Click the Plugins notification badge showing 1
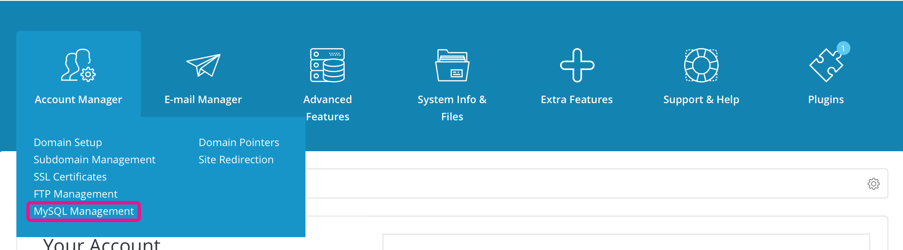 [843, 48]
